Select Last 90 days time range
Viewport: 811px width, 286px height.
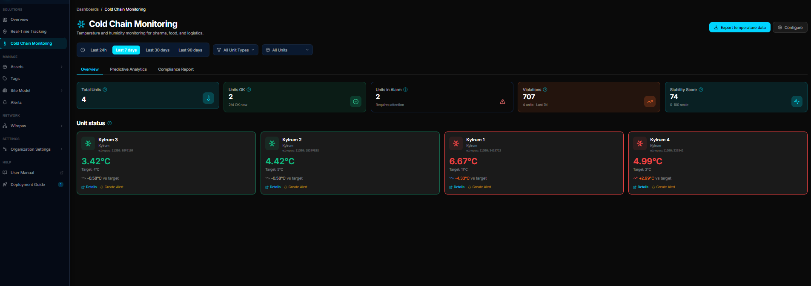(x=190, y=50)
